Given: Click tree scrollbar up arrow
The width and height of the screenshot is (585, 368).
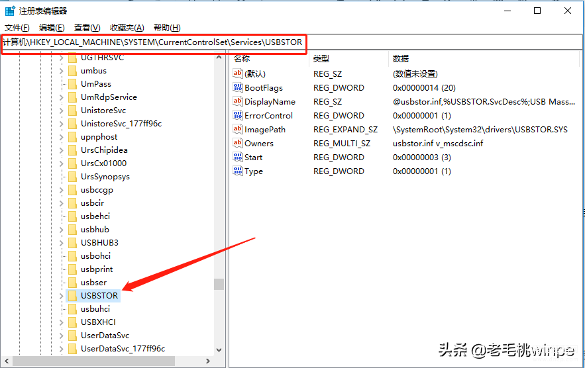Looking at the screenshot, I should [x=219, y=57].
